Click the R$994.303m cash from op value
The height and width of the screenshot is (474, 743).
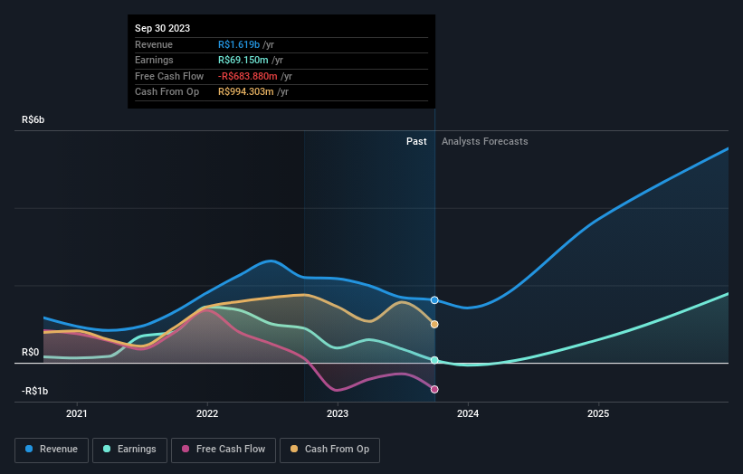point(246,92)
